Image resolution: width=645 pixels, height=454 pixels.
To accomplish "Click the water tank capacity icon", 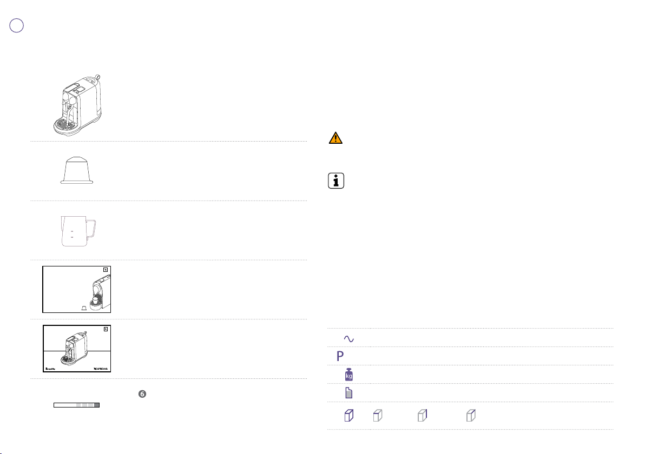I will pos(348,393).
